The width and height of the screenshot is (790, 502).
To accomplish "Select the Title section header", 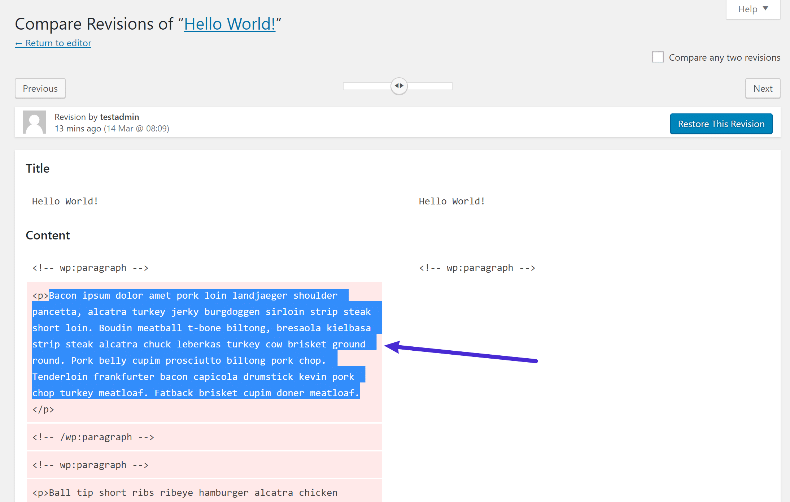I will 38,168.
